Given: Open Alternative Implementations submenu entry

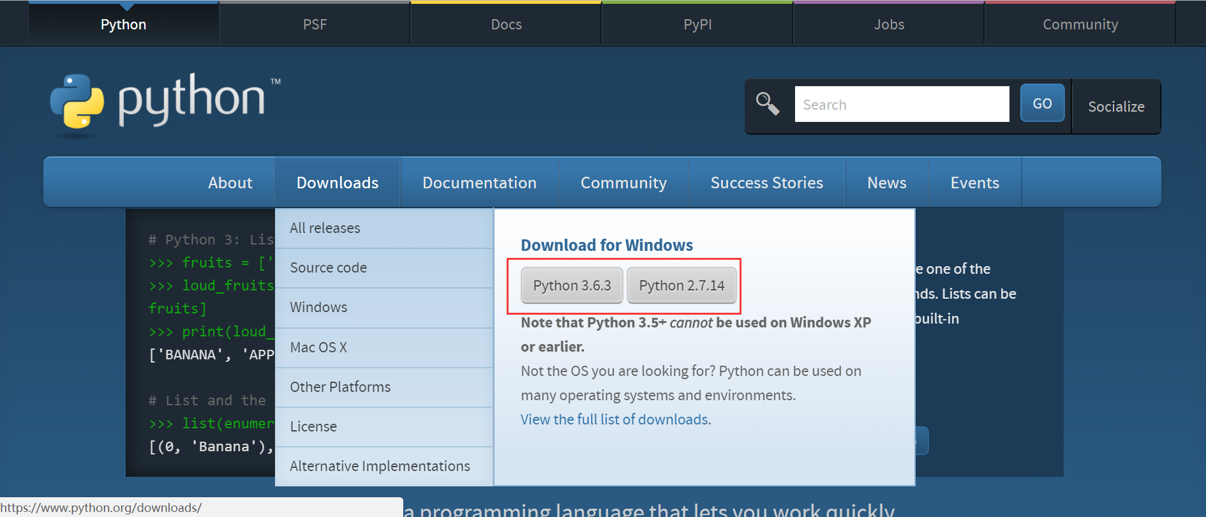Looking at the screenshot, I should 384,466.
